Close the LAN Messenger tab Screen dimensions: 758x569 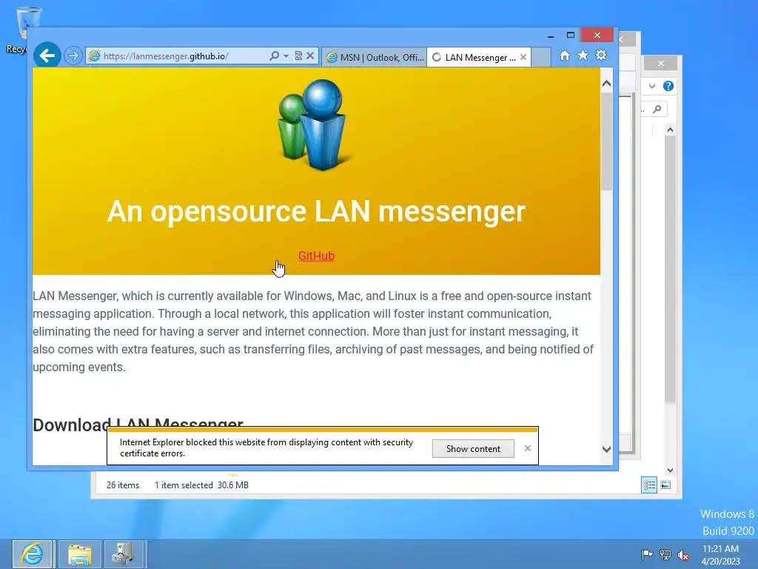click(x=523, y=57)
